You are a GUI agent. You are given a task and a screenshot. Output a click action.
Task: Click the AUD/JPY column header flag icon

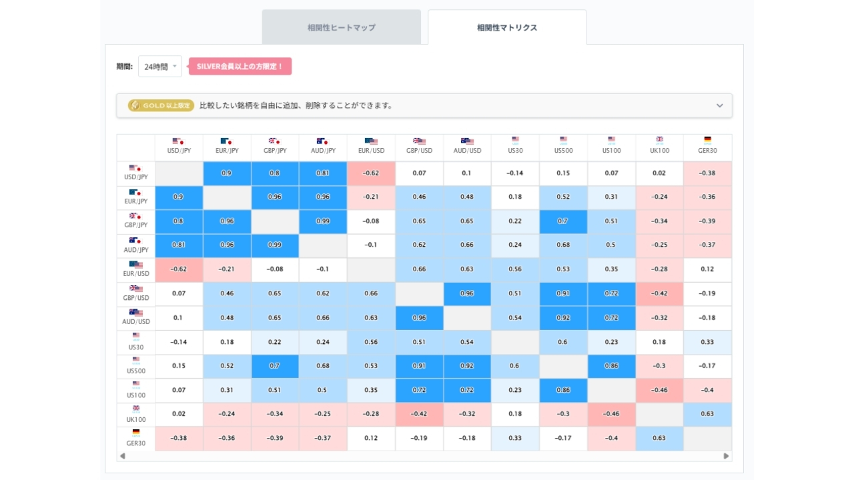click(323, 141)
